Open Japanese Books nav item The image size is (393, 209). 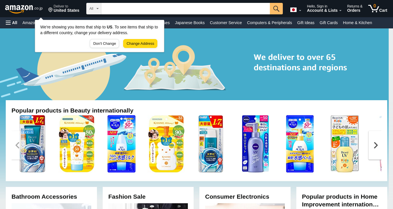(x=190, y=23)
